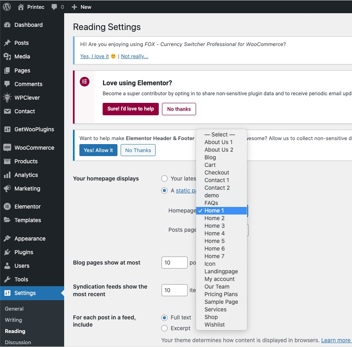The width and height of the screenshot is (352, 347).
Task: Choose Full text feed radio option
Action: click(164, 317)
